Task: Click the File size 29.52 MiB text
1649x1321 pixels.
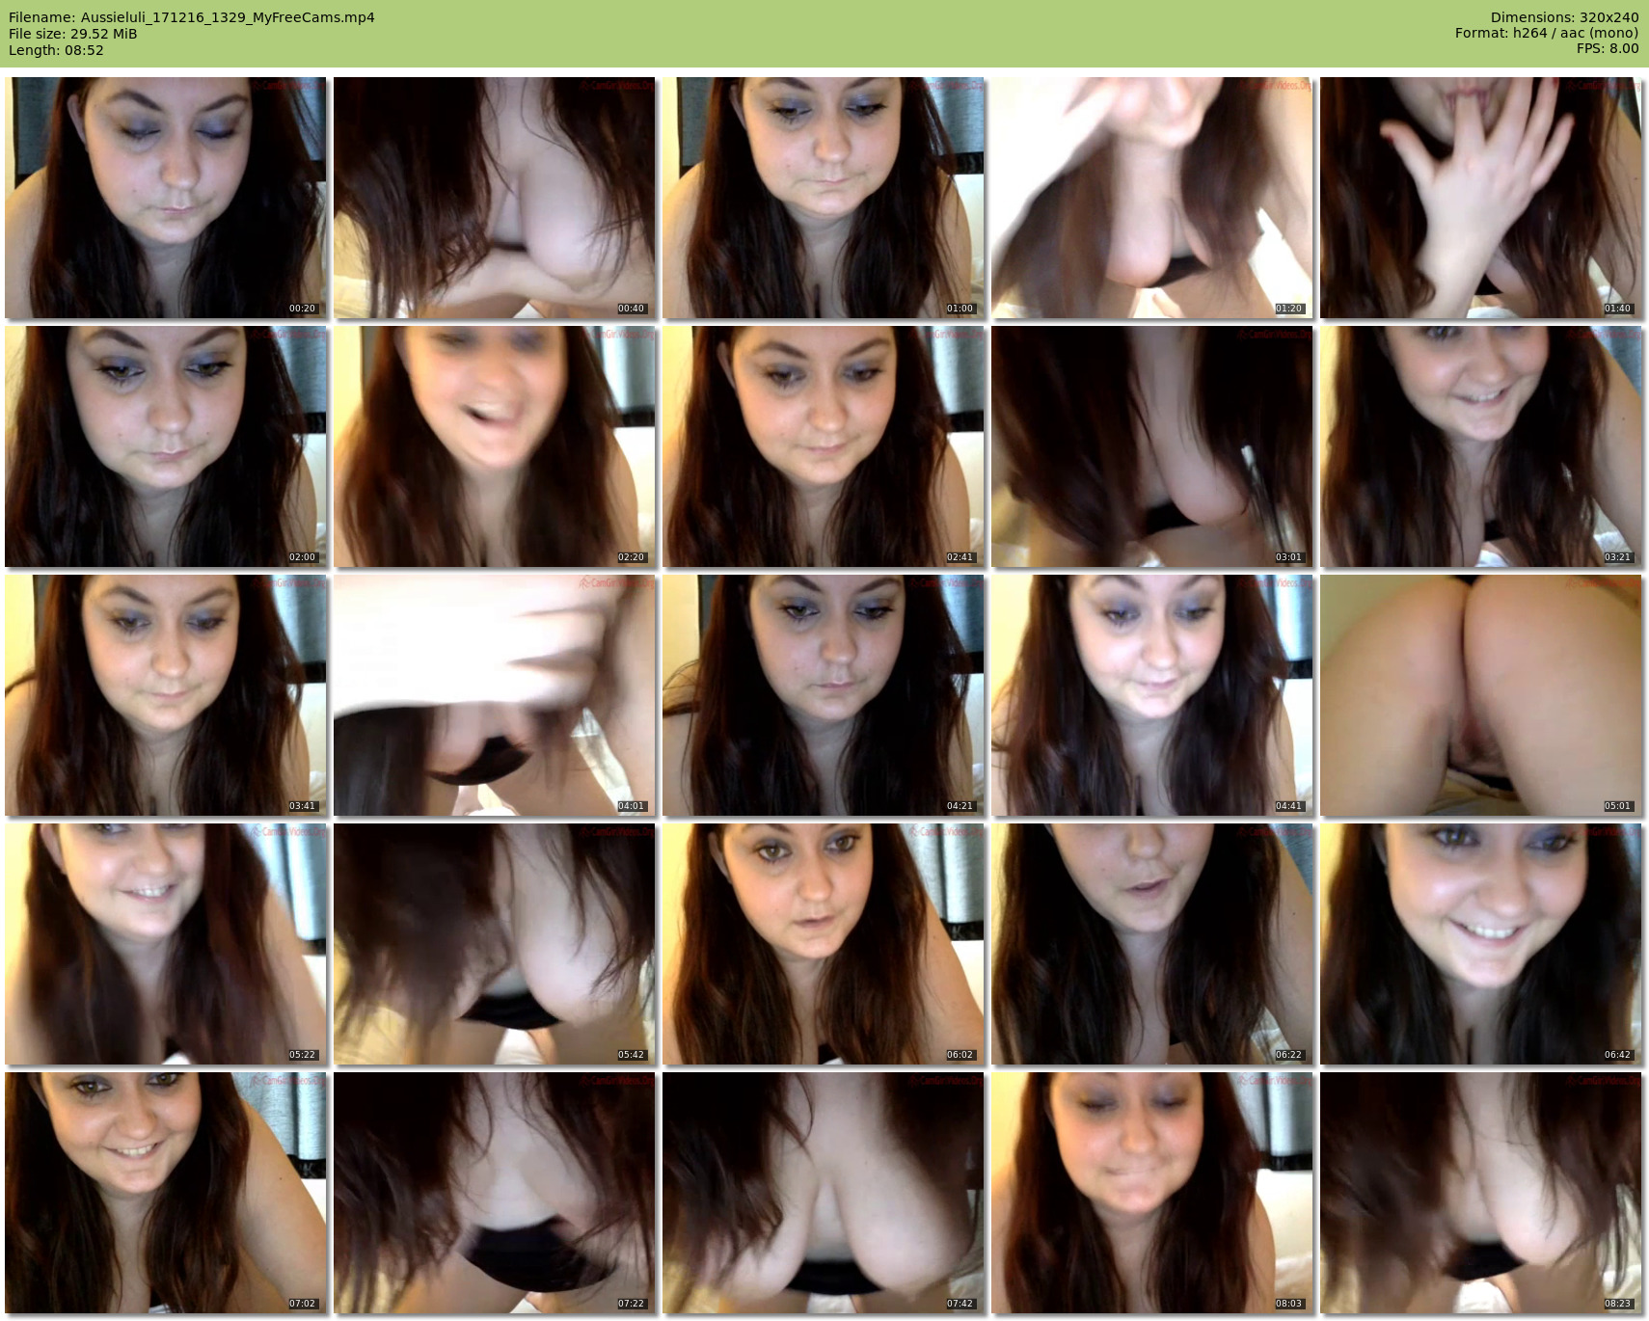Action: tap(73, 34)
